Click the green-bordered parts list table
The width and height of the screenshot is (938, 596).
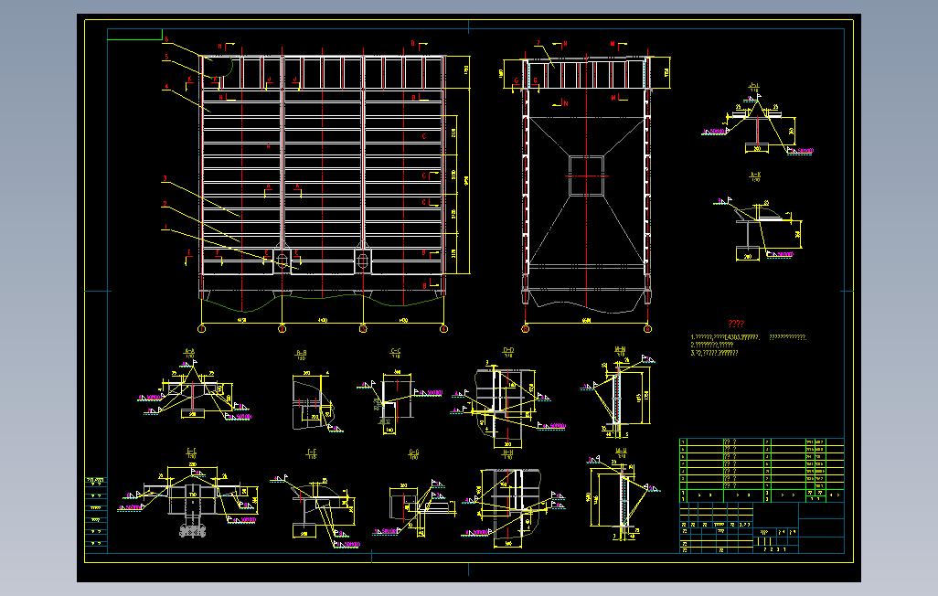tap(762, 470)
